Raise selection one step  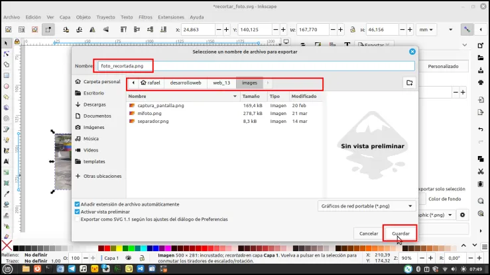point(137,30)
